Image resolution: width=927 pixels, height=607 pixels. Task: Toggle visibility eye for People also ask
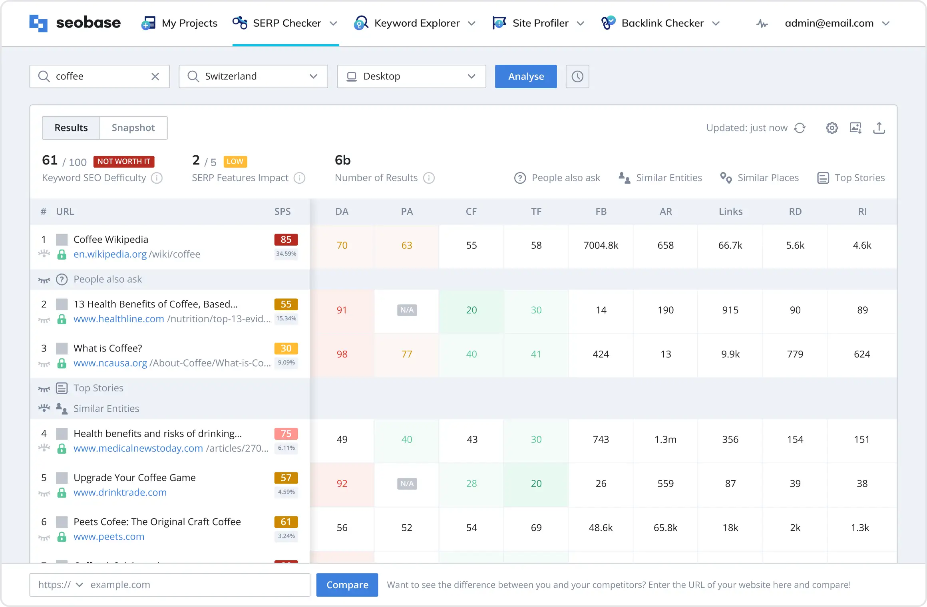pyautogui.click(x=44, y=280)
